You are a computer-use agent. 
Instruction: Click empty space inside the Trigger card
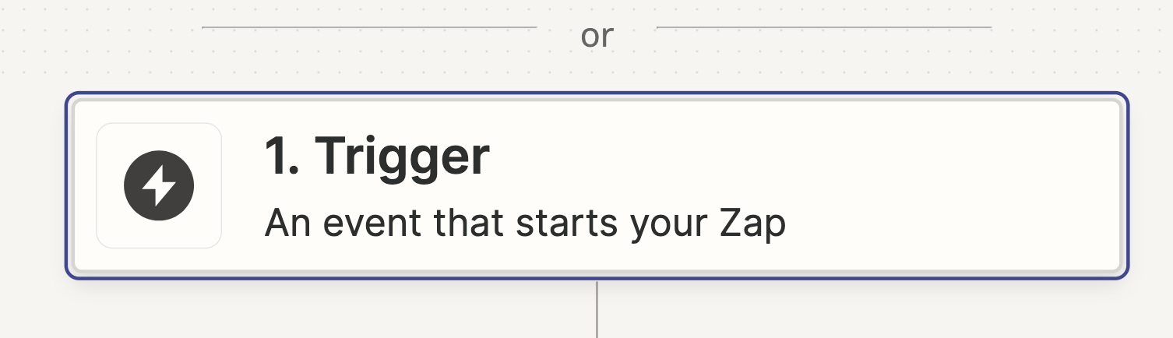(x=935, y=186)
